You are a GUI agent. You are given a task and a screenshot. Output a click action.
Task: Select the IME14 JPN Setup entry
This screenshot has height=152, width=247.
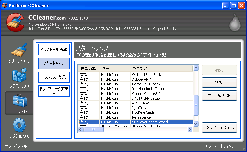(x=135, y=98)
